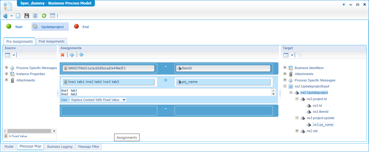Switch to the Post Assignments tab
Screen dimensions: 369x152
[51, 41]
